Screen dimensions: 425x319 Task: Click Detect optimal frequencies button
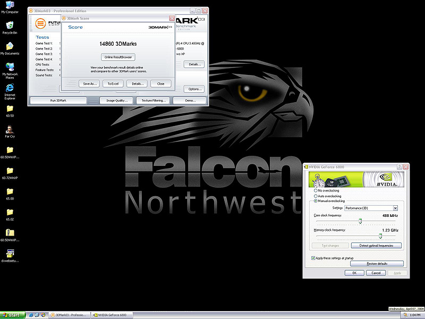click(376, 246)
